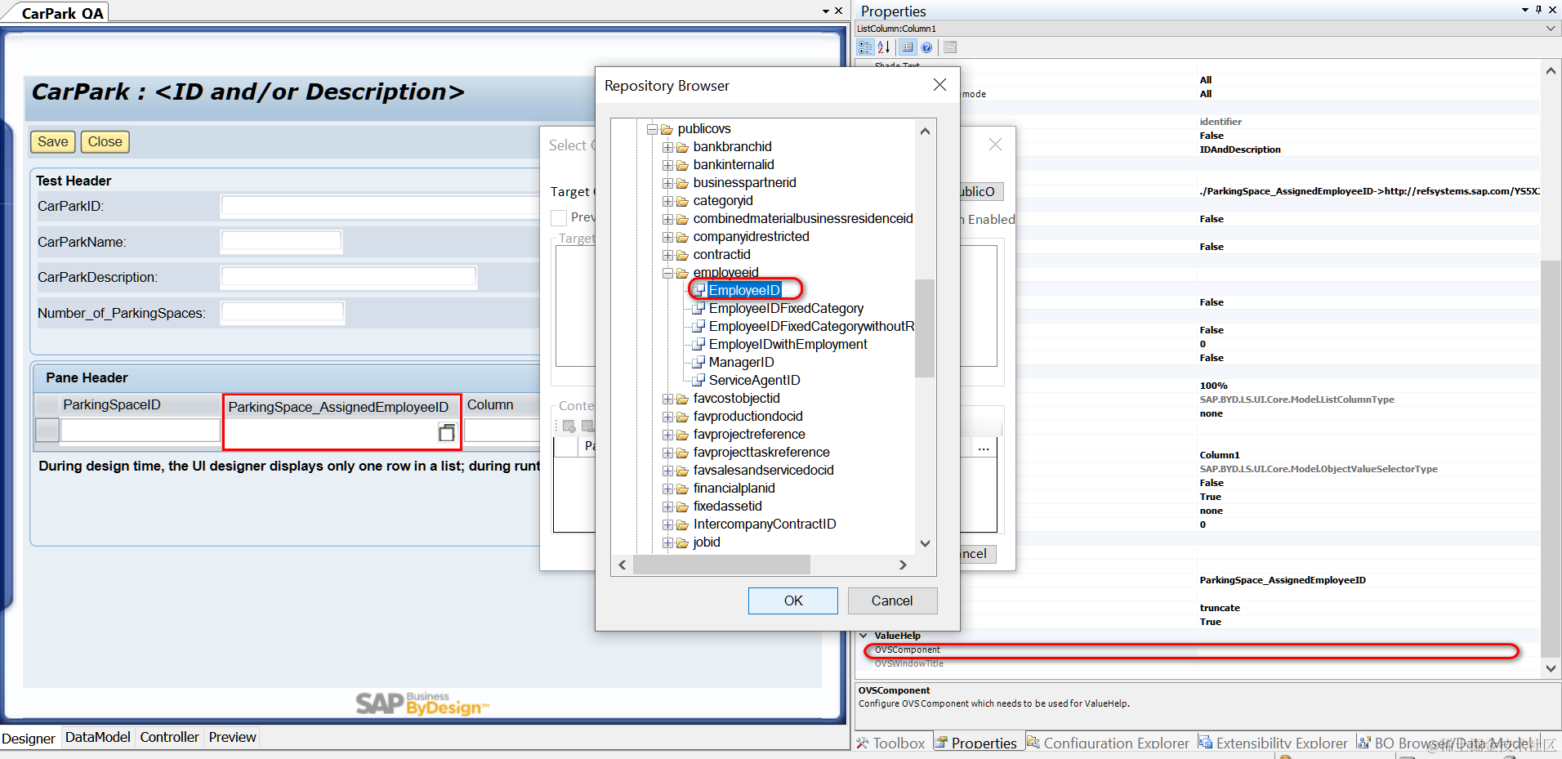
Task: Show the Properties list view icon
Action: [x=908, y=47]
